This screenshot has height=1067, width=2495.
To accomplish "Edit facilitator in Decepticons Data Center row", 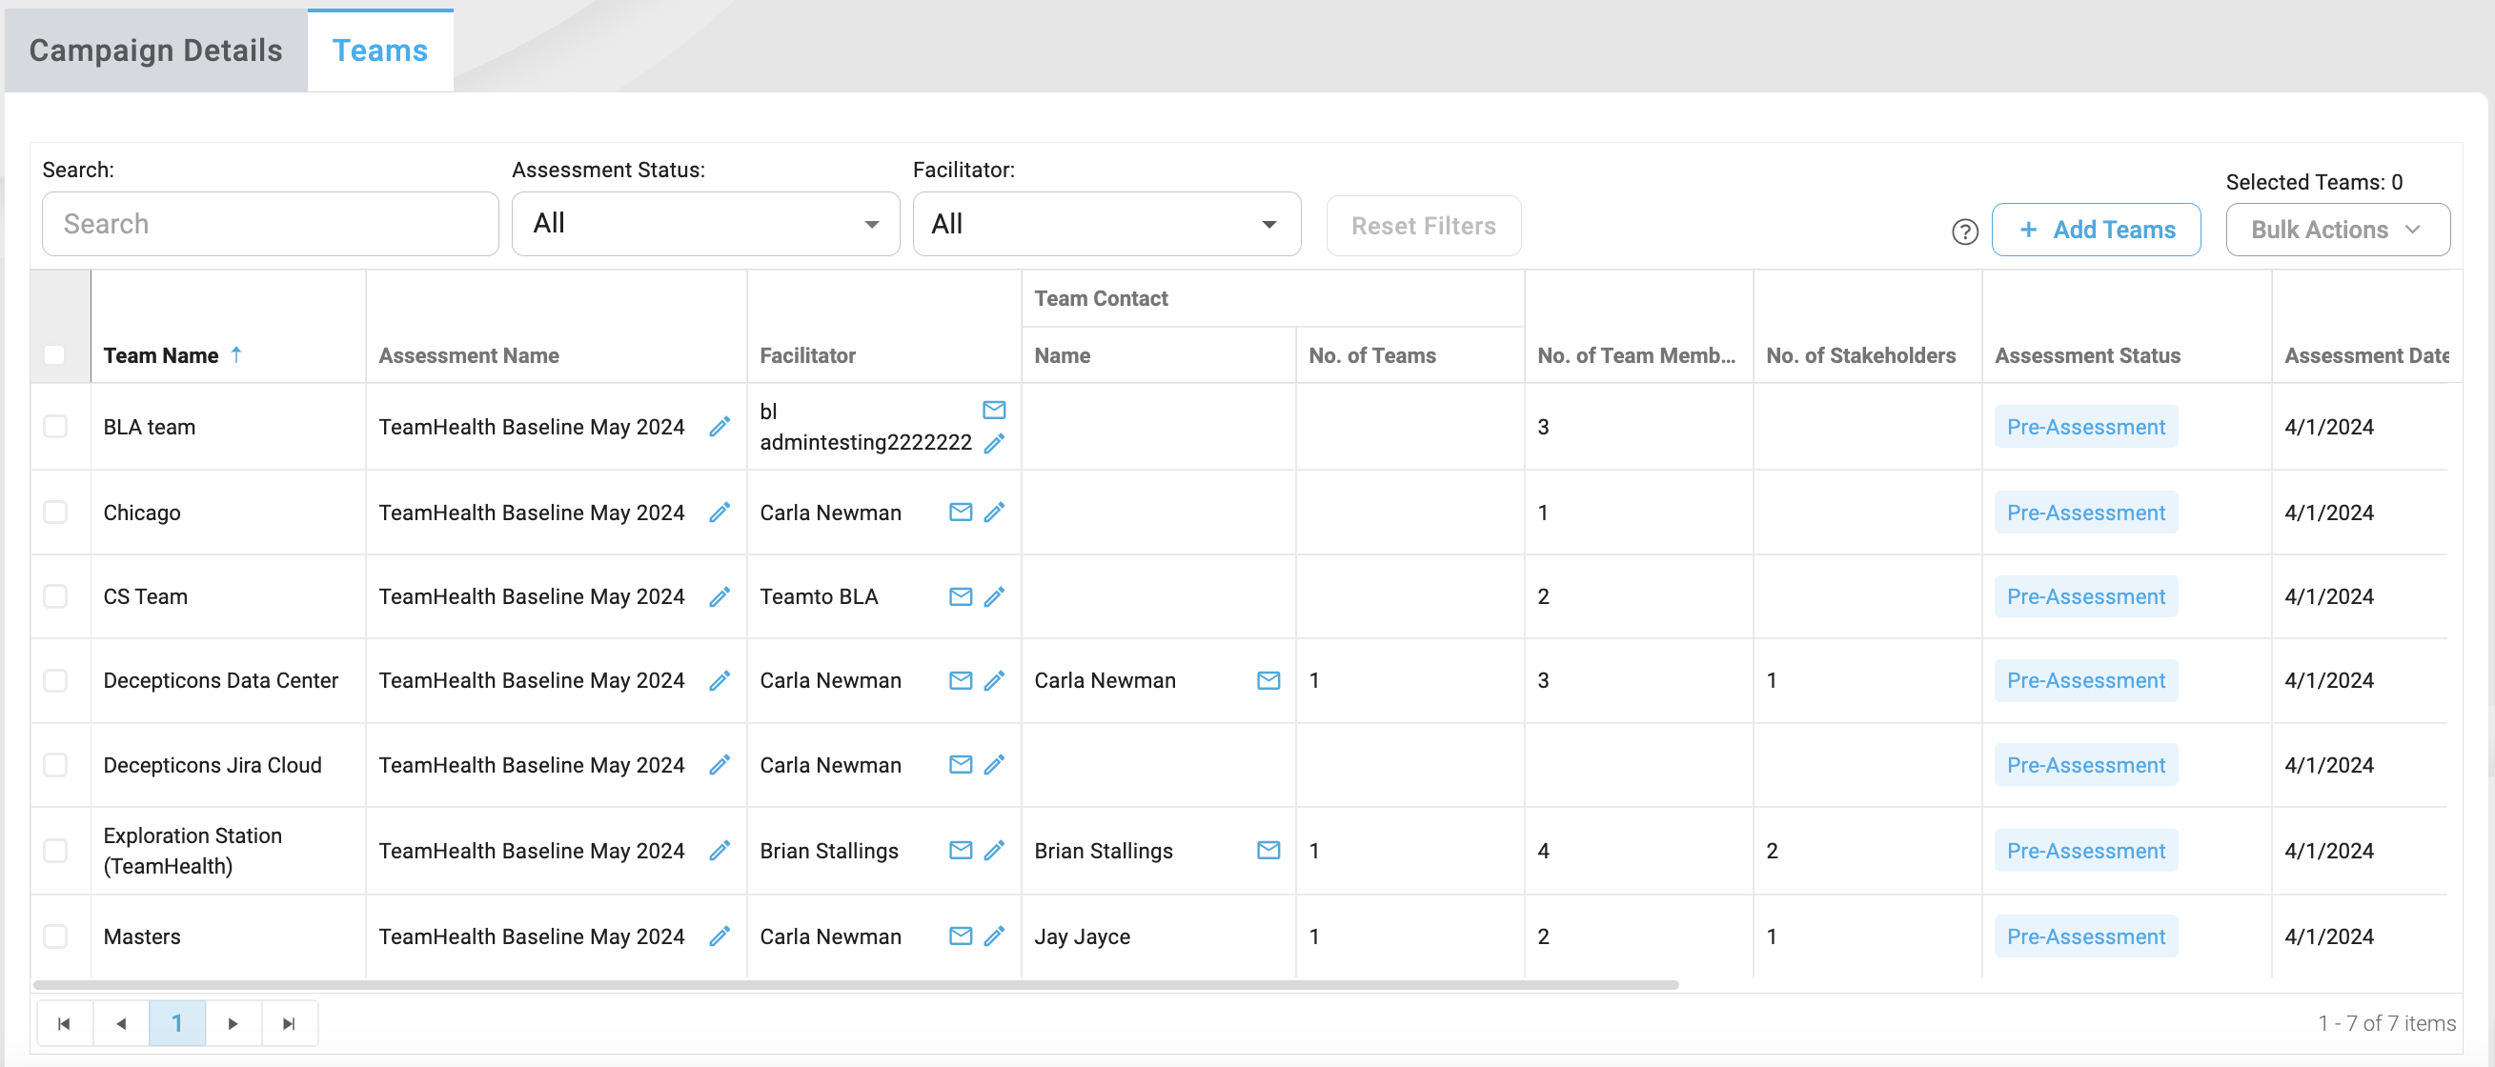I will click(994, 680).
